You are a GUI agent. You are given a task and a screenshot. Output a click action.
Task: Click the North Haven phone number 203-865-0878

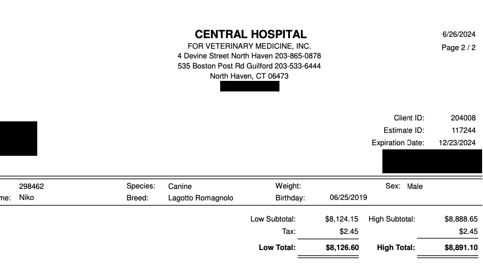click(298, 56)
